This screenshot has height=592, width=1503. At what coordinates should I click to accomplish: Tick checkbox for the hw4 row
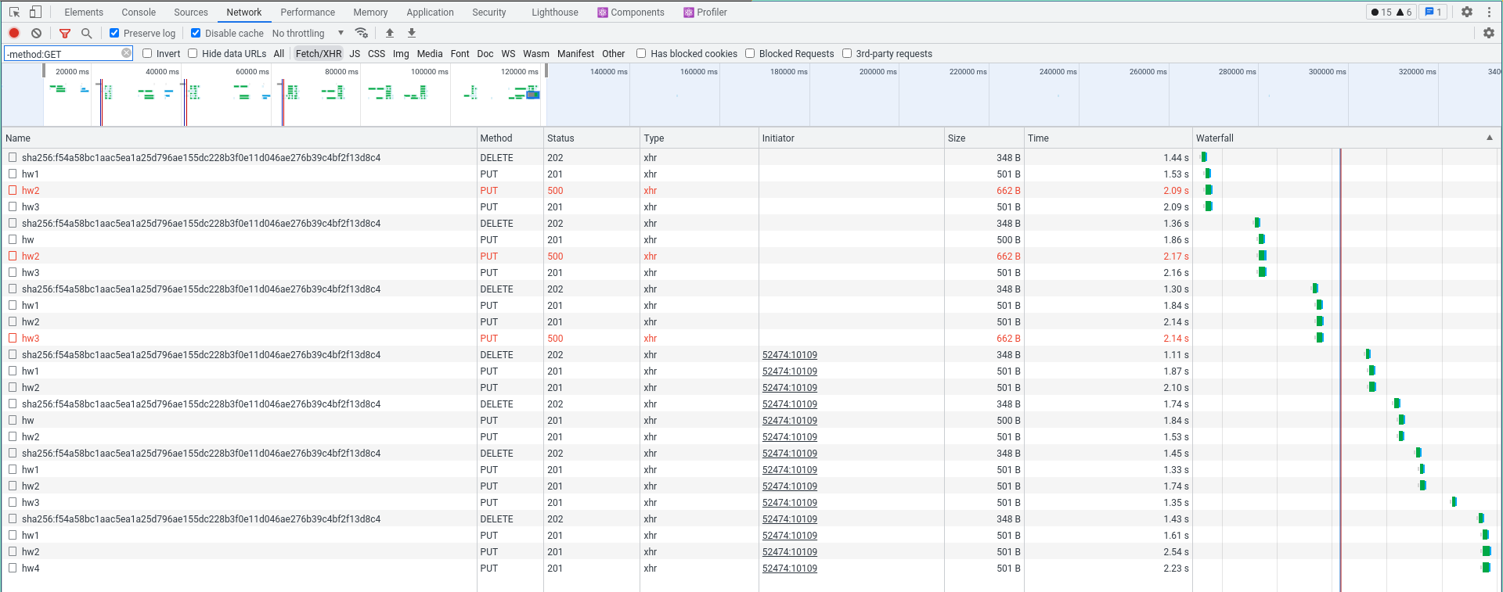tap(13, 568)
